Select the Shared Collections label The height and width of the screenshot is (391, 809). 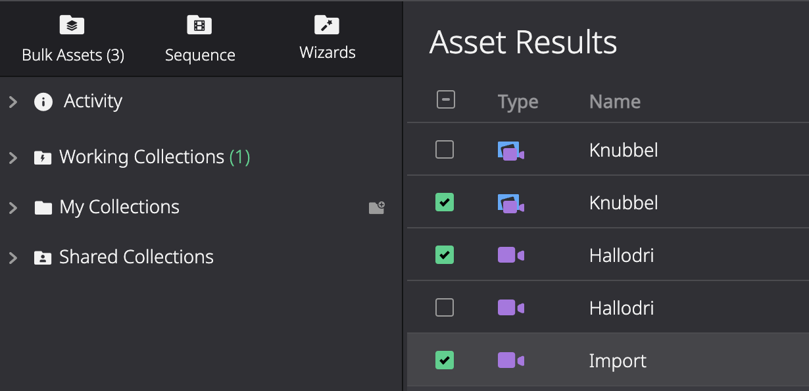pyautogui.click(x=136, y=257)
